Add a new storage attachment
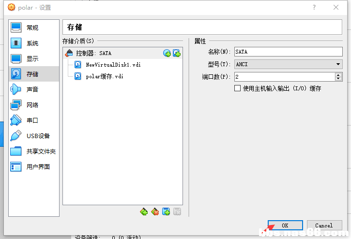This screenshot has width=351, height=239. point(166,211)
